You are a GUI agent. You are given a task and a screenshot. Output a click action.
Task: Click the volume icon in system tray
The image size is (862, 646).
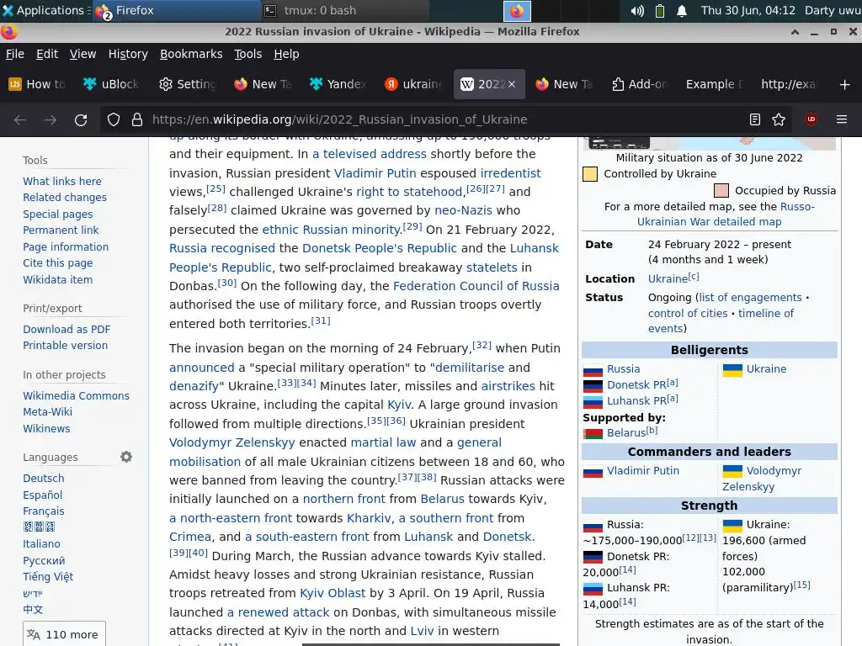pyautogui.click(x=637, y=10)
